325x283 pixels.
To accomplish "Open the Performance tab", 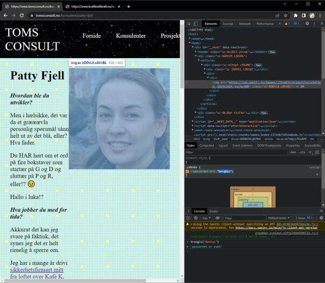I will pyautogui.click(x=265, y=24).
